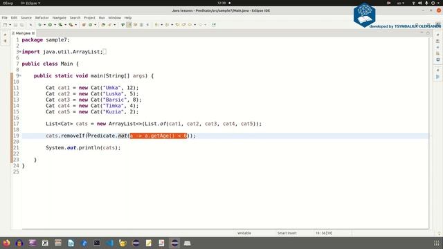Open the New file dropdown arrow

(10, 25)
